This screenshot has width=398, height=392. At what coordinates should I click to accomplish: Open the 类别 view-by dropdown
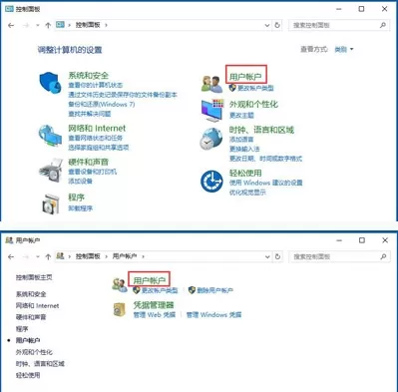344,50
